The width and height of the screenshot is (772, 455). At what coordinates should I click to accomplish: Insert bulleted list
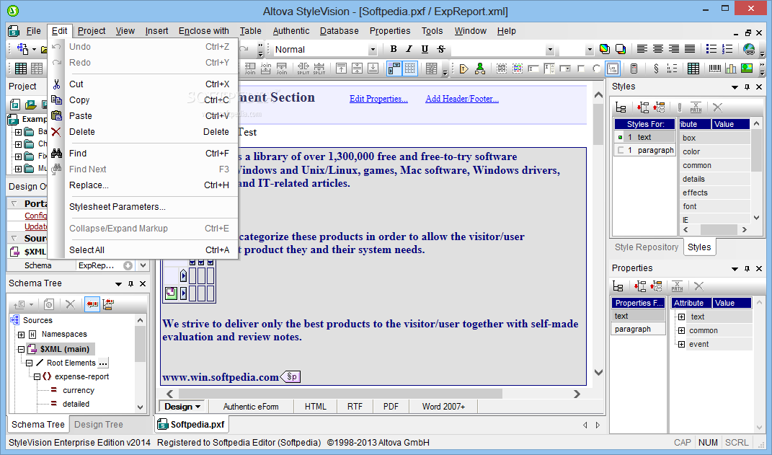coord(711,49)
